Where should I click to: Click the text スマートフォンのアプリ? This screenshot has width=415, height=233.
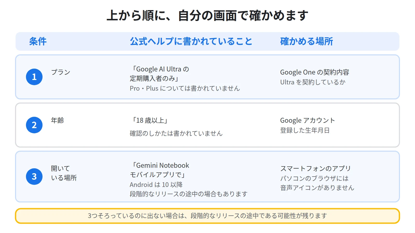(315, 169)
